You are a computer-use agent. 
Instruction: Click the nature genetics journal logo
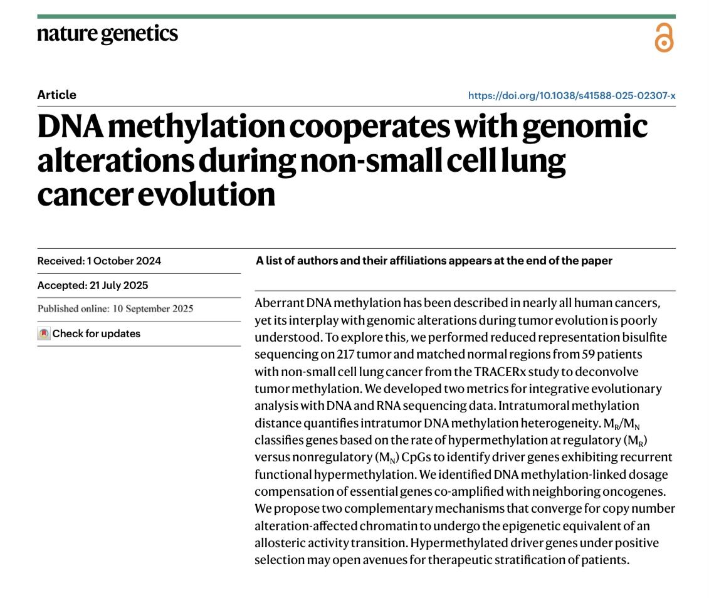point(108,33)
